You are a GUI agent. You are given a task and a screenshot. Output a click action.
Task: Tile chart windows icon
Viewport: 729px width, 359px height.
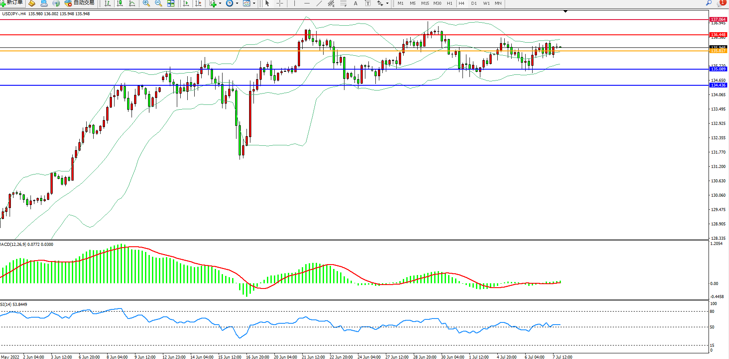[x=171, y=3]
